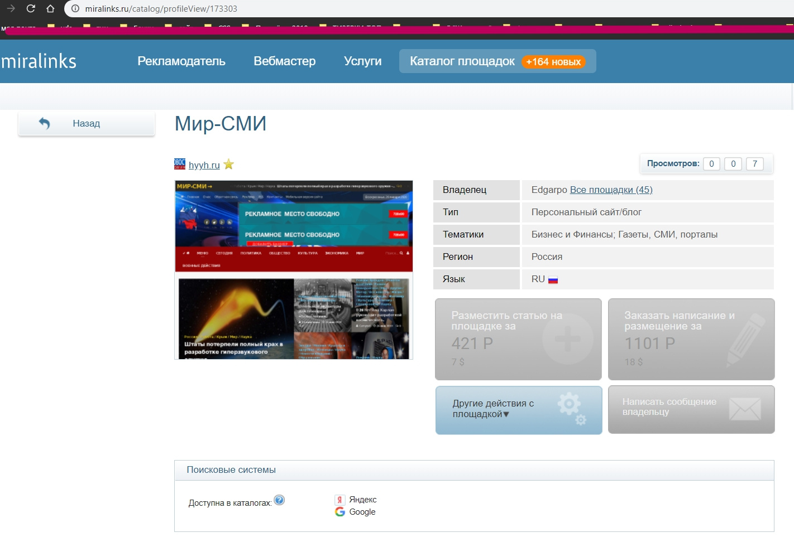
Task: Toggle the favorite star next to hyyh.ru
Action: pyautogui.click(x=228, y=164)
